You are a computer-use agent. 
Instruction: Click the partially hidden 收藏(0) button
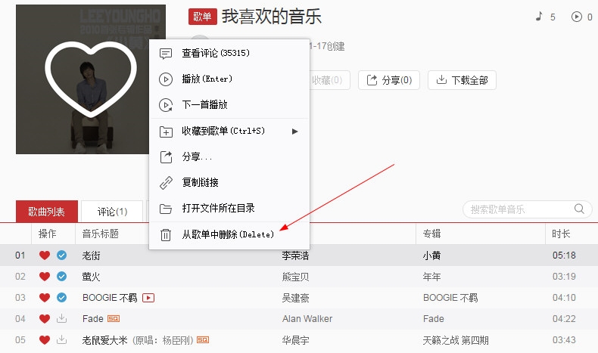pos(329,80)
